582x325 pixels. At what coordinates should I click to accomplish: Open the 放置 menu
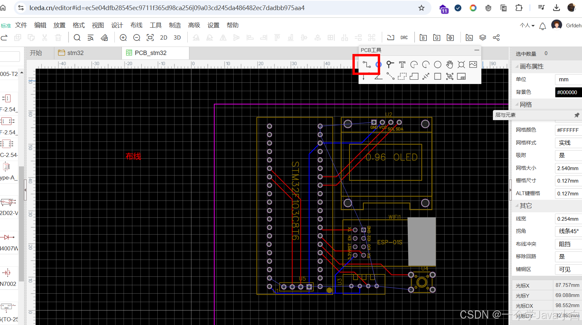(x=59, y=25)
